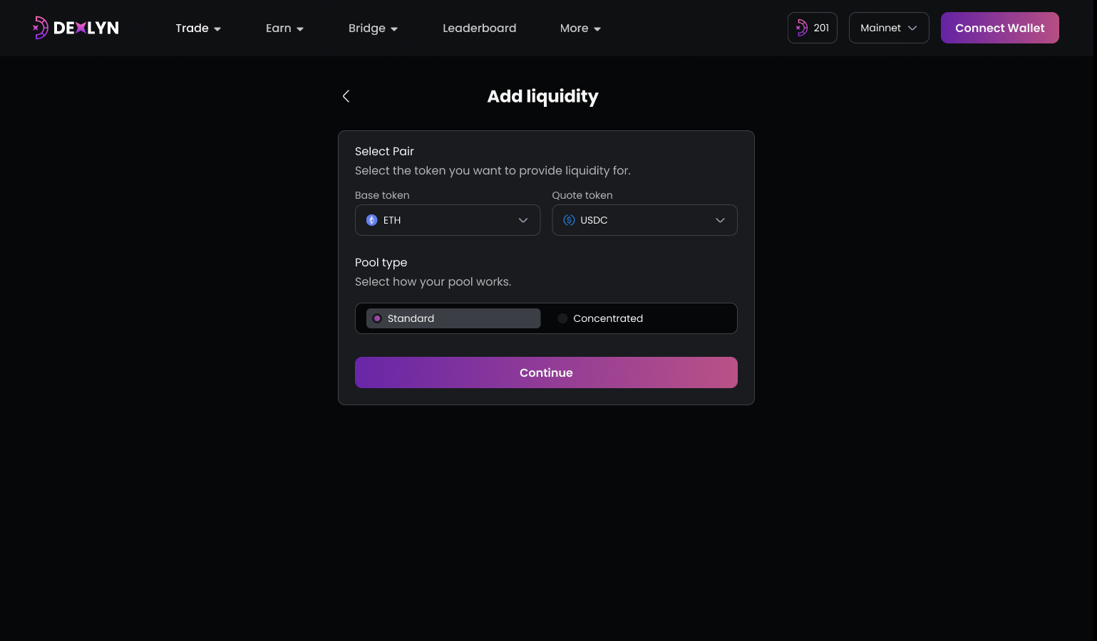
Task: Click the ETH token icon in Base token
Action: (x=371, y=220)
